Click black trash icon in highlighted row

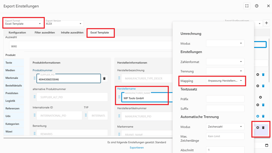coord(263,127)
